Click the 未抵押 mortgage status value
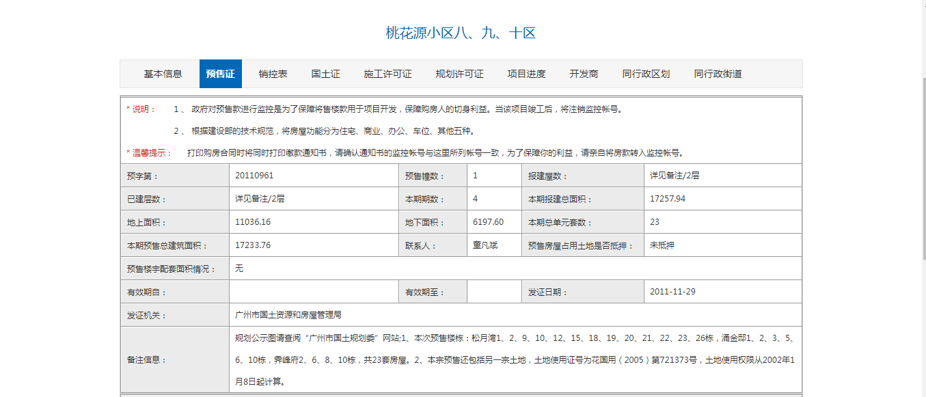Image resolution: width=926 pixels, height=397 pixels. click(662, 245)
